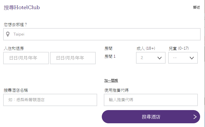Click the 鄰近 nearby link
The height and width of the screenshot is (127, 205).
196,7
